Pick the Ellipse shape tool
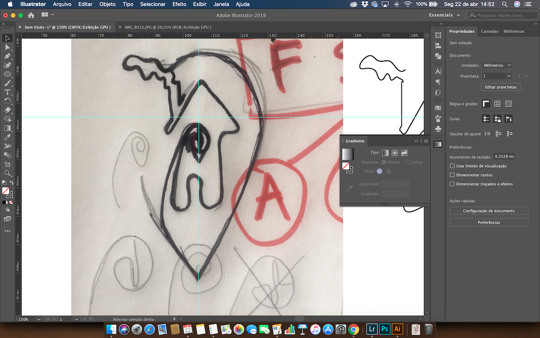Viewport: 540px width, 338px height. (7, 74)
